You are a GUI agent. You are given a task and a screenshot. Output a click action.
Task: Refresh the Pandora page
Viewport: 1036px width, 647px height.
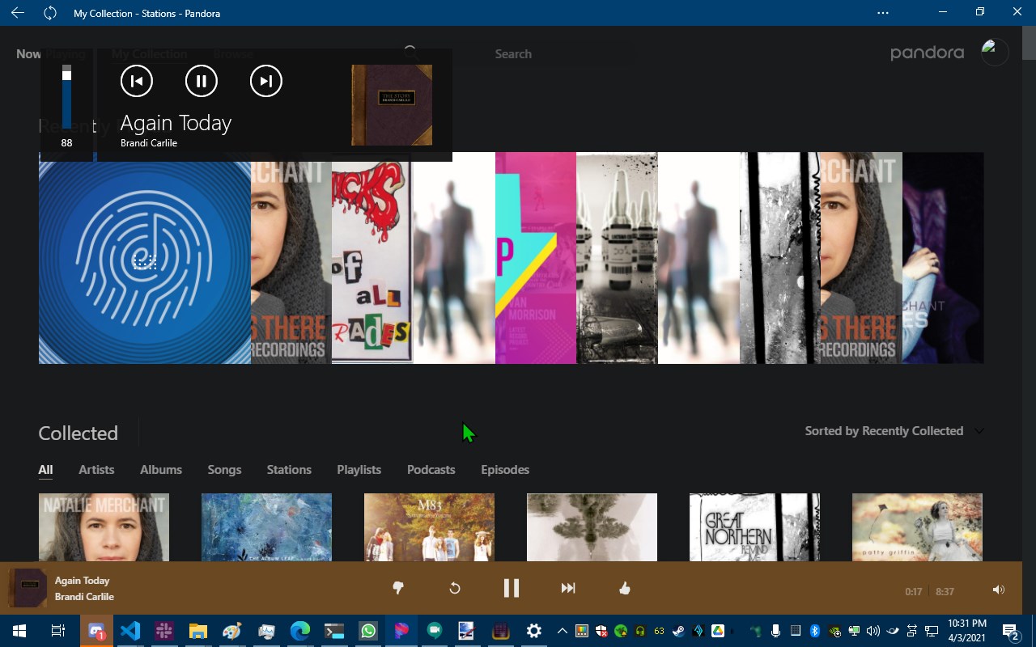click(50, 13)
